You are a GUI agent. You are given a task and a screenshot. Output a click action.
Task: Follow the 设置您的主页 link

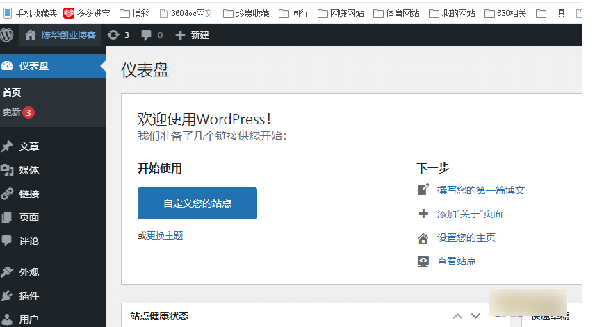466,237
